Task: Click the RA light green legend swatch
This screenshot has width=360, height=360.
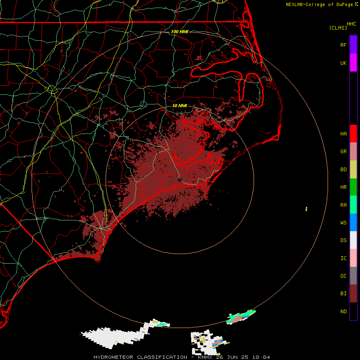Action: (353, 205)
